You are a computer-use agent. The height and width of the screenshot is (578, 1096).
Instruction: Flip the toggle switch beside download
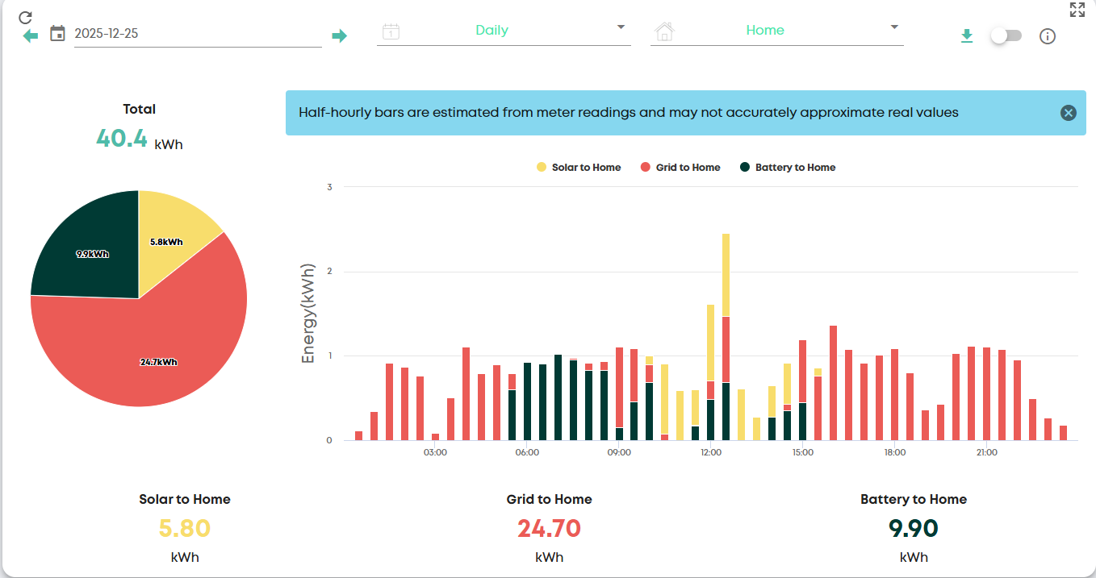click(x=1006, y=36)
